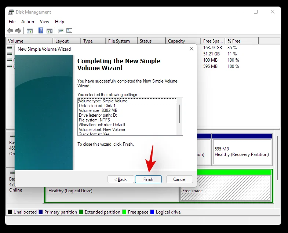Click the Rescan/Refresh disk toolbar icon

[61, 31]
